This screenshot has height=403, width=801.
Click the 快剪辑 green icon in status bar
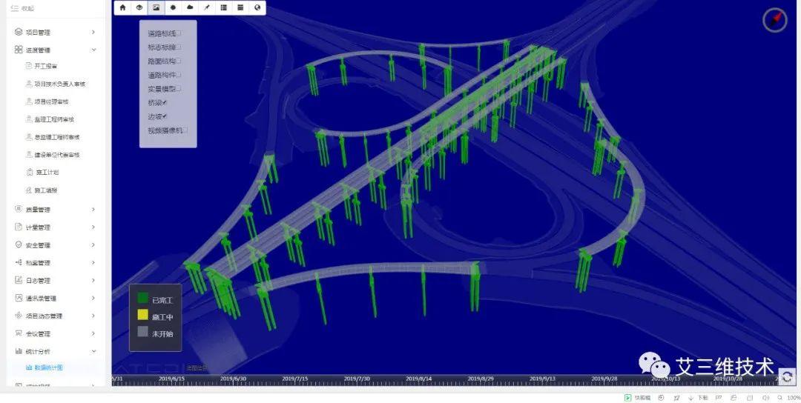(628, 398)
